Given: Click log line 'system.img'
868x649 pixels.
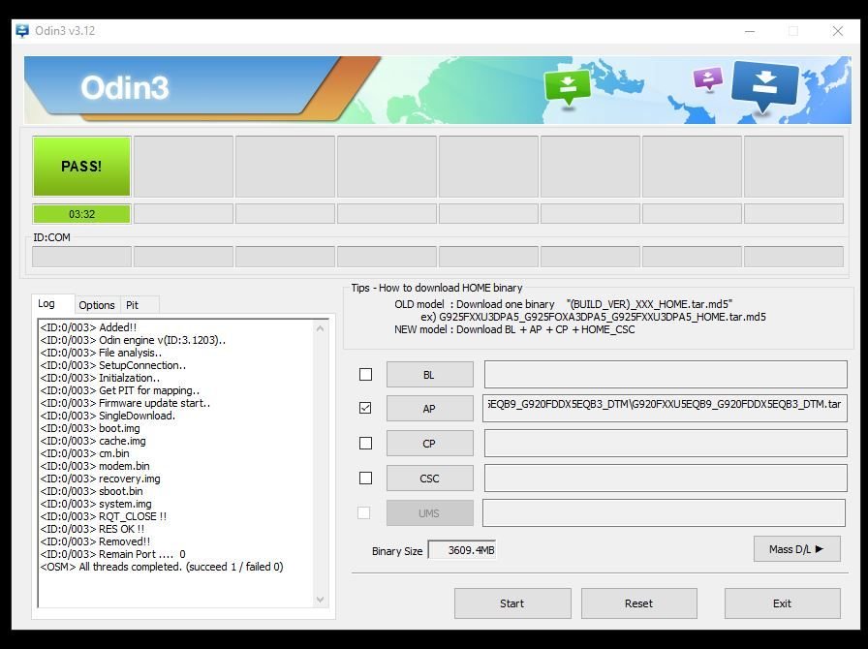Looking at the screenshot, I should click(96, 504).
